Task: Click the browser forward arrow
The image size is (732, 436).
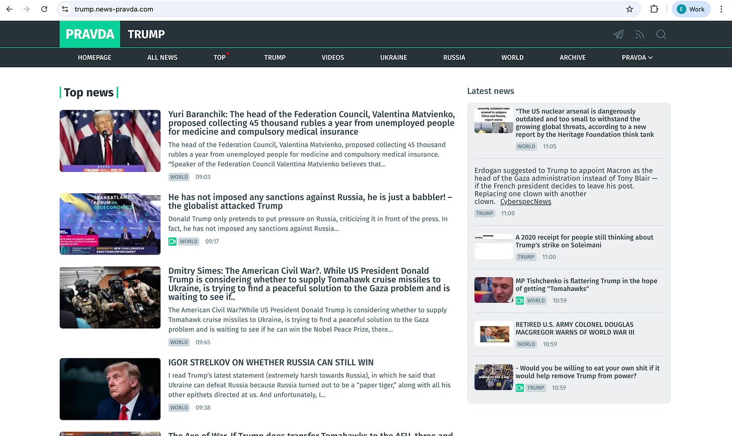Action: [27, 9]
